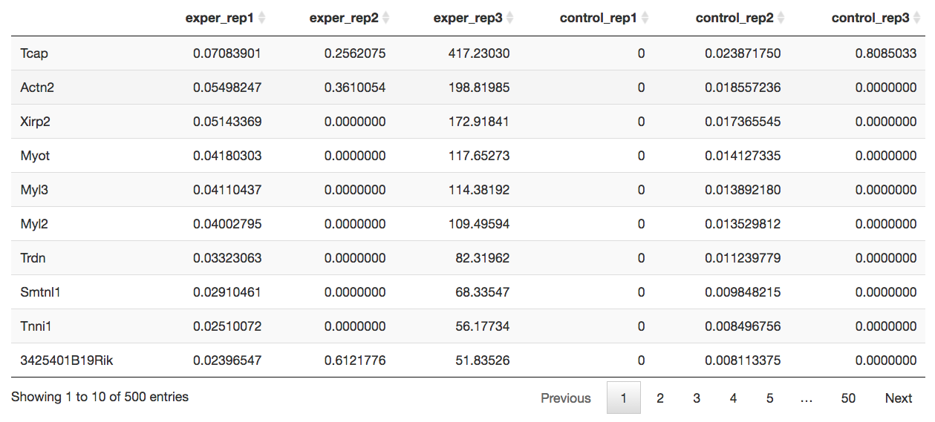Click the 3425401B19Rik row label

click(67, 360)
